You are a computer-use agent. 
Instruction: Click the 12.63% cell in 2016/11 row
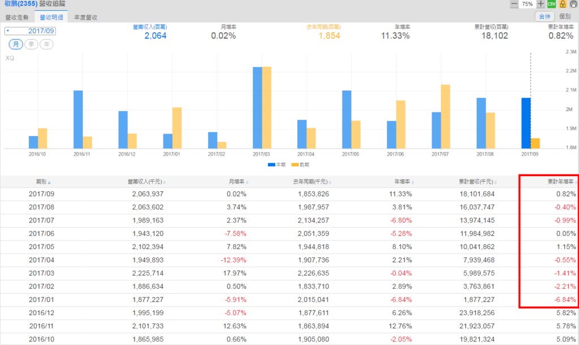(235, 326)
